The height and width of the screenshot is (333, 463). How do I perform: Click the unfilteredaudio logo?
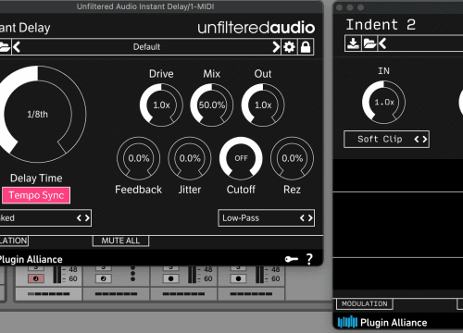(x=257, y=28)
